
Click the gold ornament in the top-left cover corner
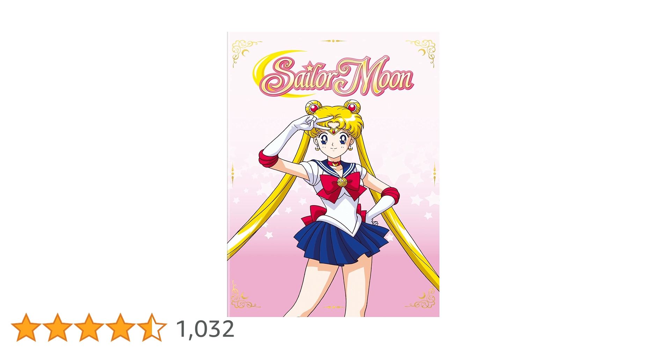point(244,52)
